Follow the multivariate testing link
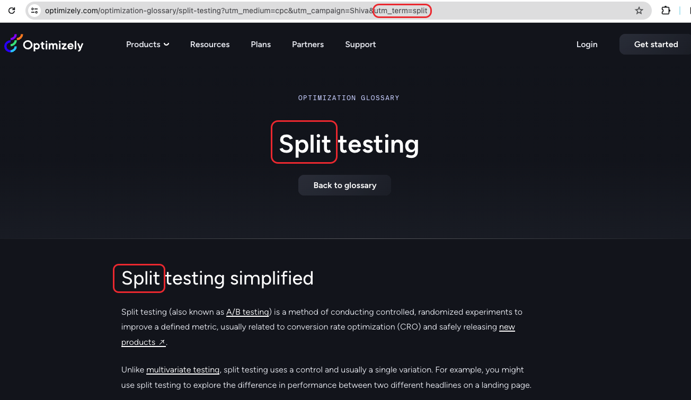The height and width of the screenshot is (400, 691). (183, 369)
